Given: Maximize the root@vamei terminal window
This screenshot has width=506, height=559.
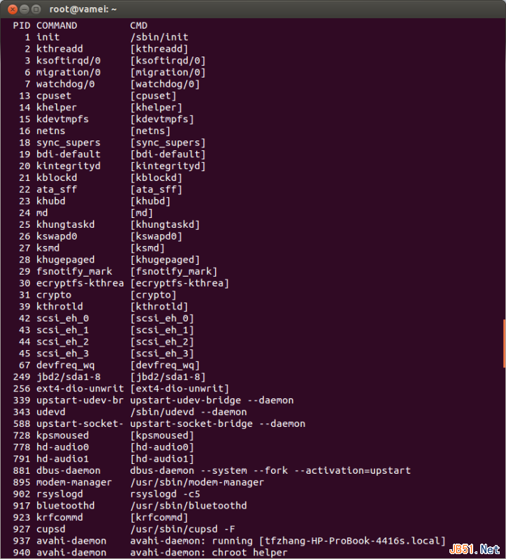Looking at the screenshot, I should pos(36,9).
